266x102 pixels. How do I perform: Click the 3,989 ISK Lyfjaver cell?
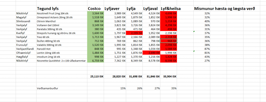click(x=115, y=13)
